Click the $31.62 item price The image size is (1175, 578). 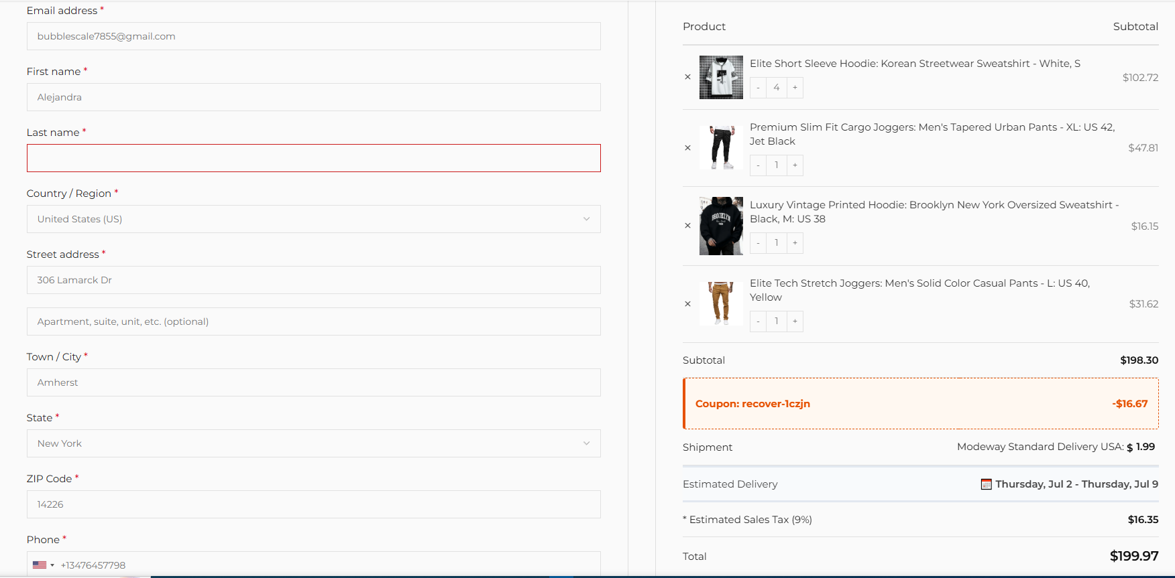(x=1143, y=304)
